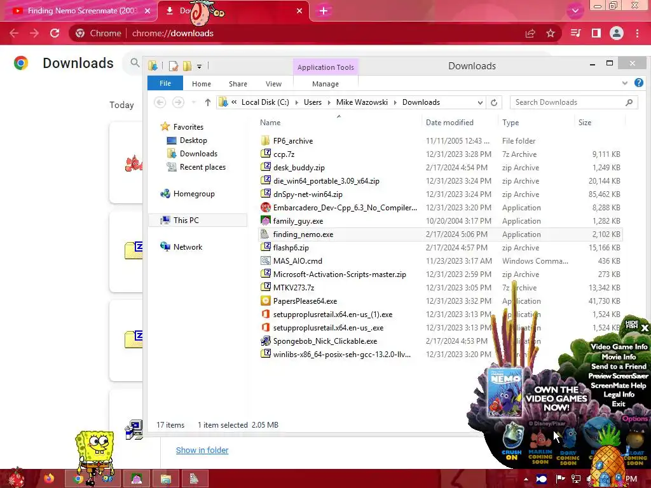Select Local Disk (C:) in the breadcrumb
Image resolution: width=651 pixels, height=488 pixels.
pyautogui.click(x=265, y=102)
